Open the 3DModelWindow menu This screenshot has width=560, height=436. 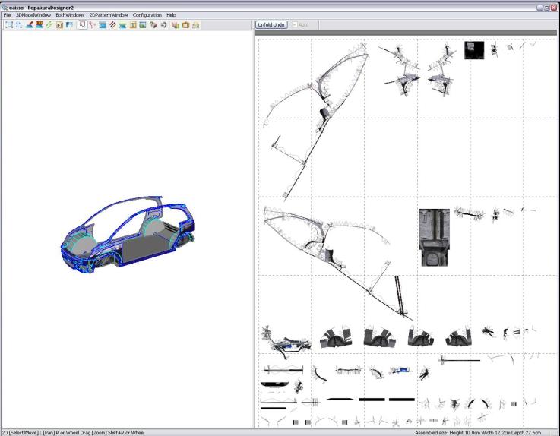coord(33,15)
